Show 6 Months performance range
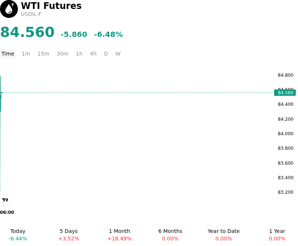The height and width of the screenshot is (246, 298). coord(170,235)
